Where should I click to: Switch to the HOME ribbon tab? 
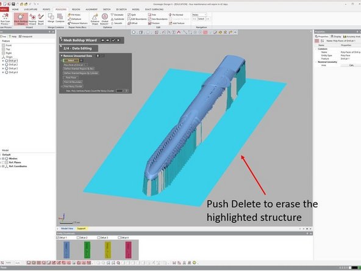point(15,9)
